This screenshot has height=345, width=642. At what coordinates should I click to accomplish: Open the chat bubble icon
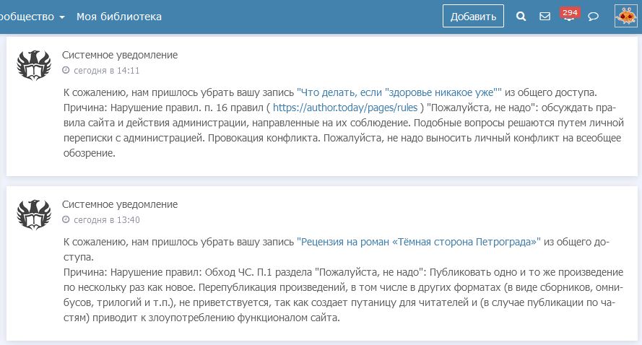click(594, 17)
